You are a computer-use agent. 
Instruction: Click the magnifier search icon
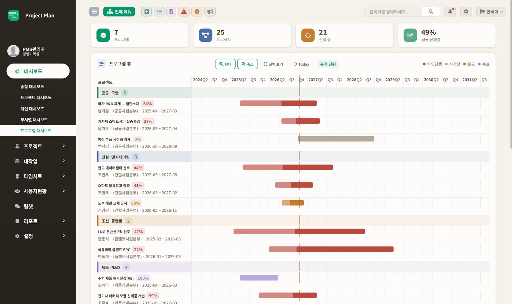click(431, 11)
